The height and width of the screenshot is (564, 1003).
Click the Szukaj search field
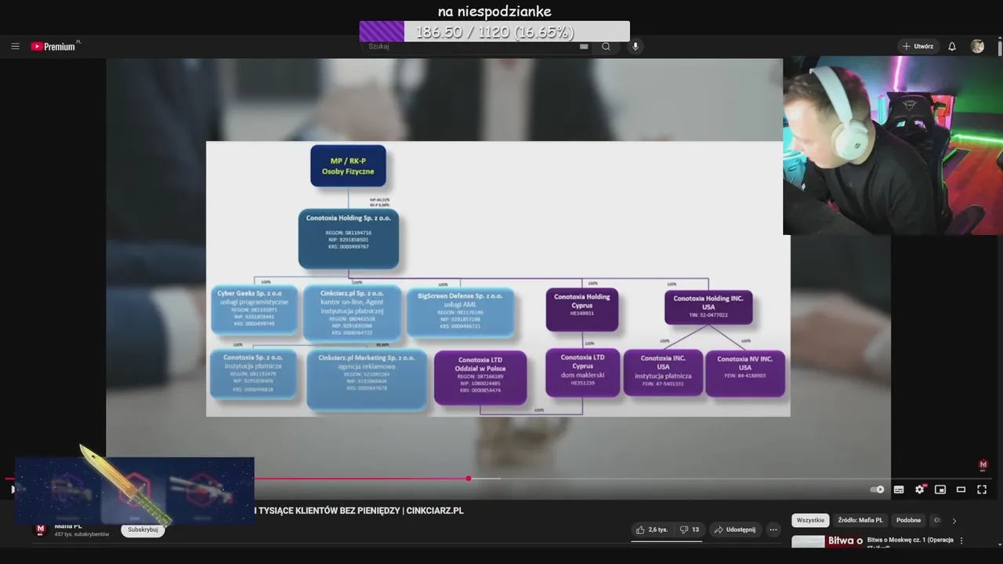(470, 46)
